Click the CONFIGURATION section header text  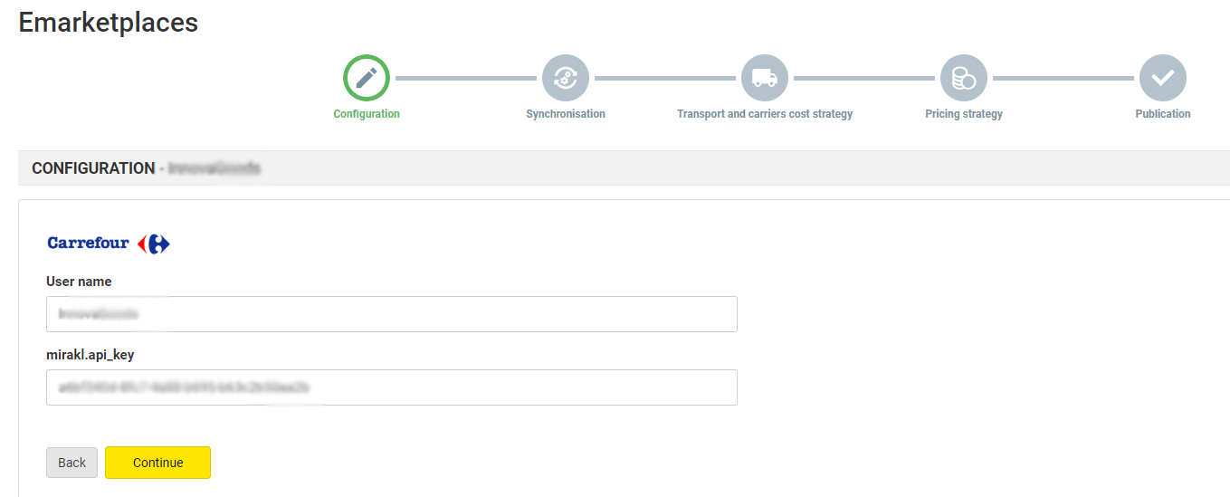click(x=93, y=168)
